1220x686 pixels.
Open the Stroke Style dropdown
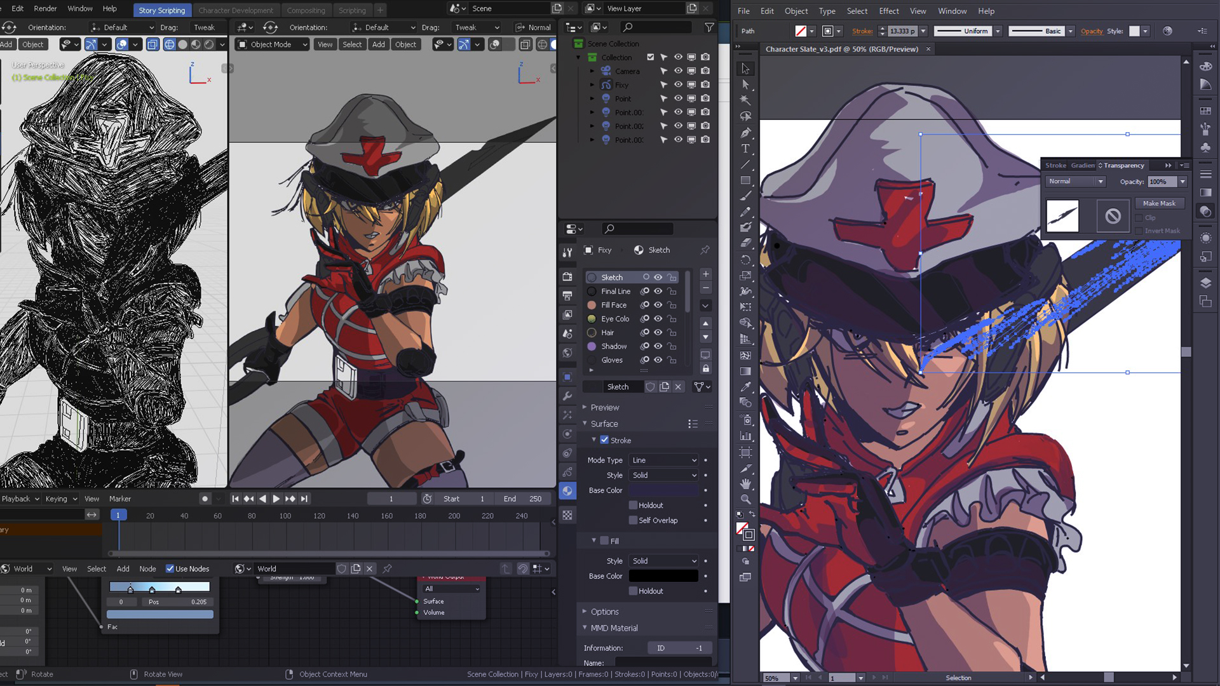click(662, 475)
